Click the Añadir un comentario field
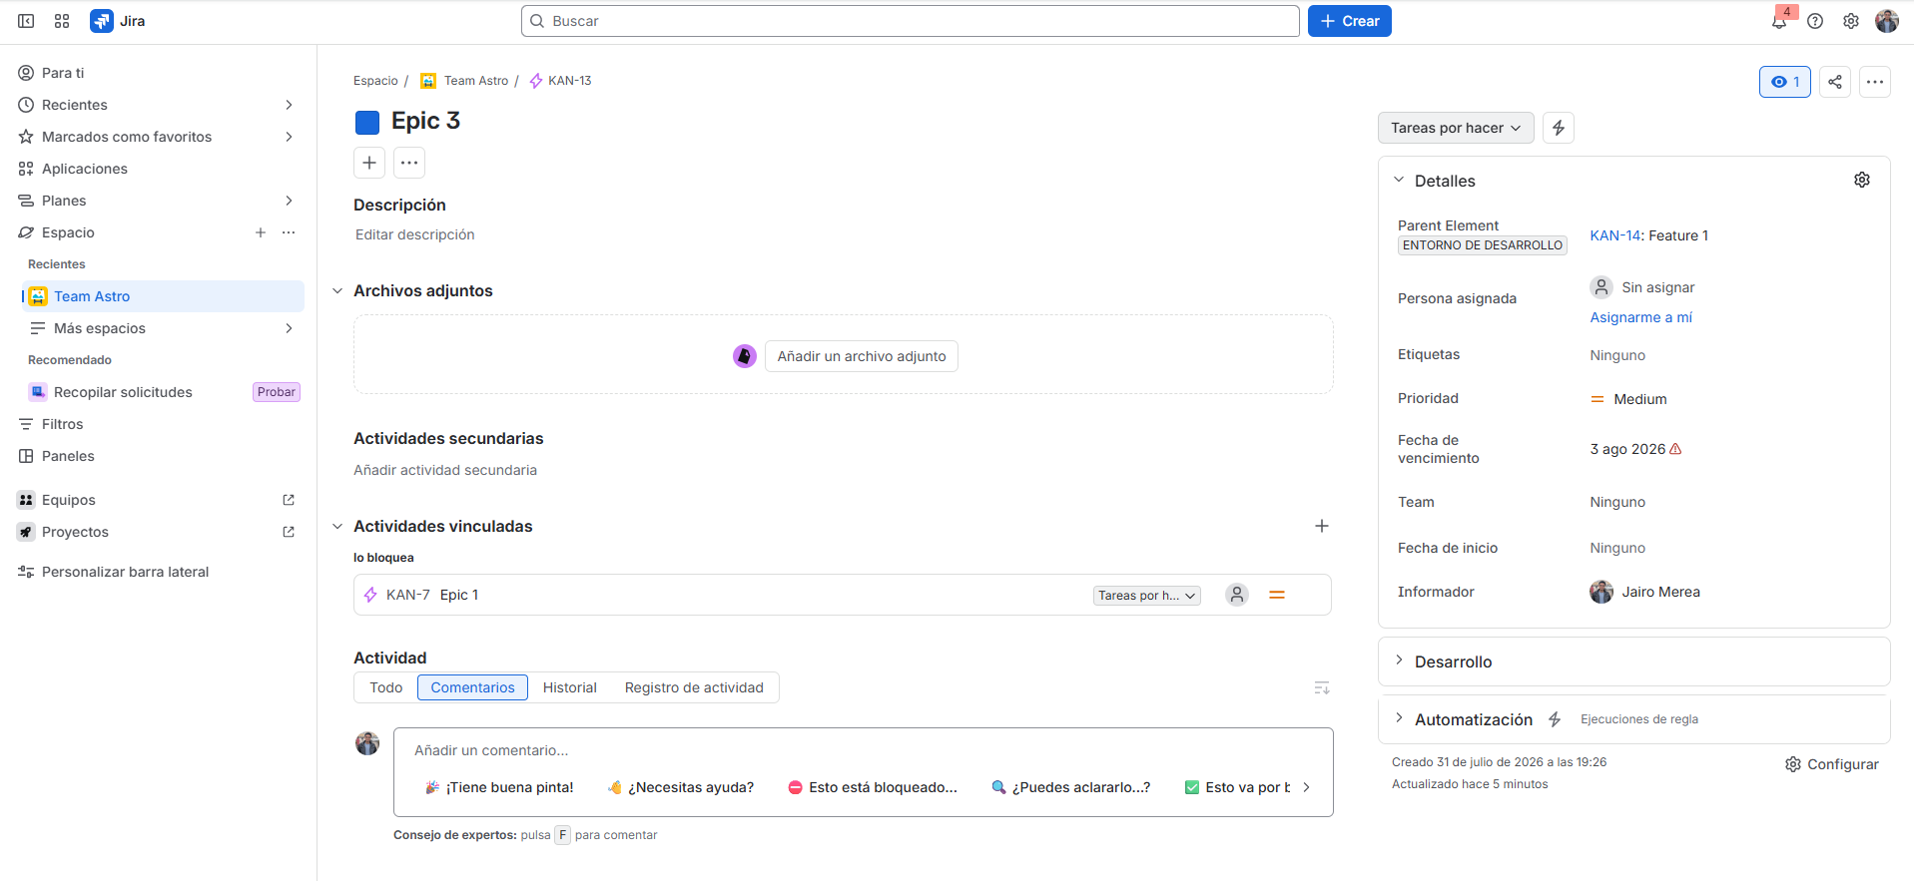 click(864, 750)
